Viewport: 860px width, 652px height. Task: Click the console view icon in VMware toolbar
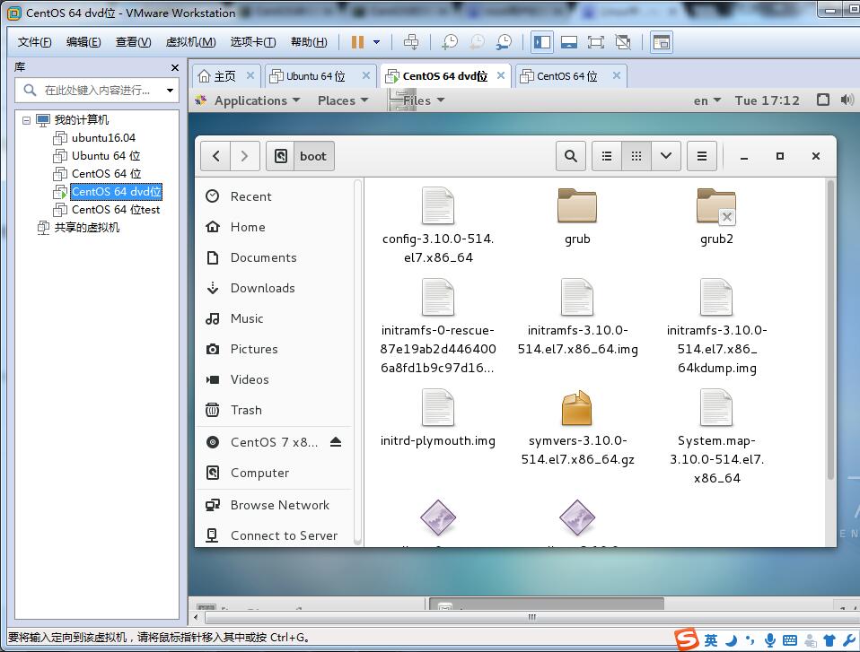[662, 42]
